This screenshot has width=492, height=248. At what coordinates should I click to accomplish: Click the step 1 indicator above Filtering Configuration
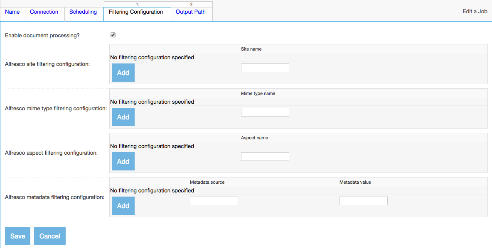137,3
